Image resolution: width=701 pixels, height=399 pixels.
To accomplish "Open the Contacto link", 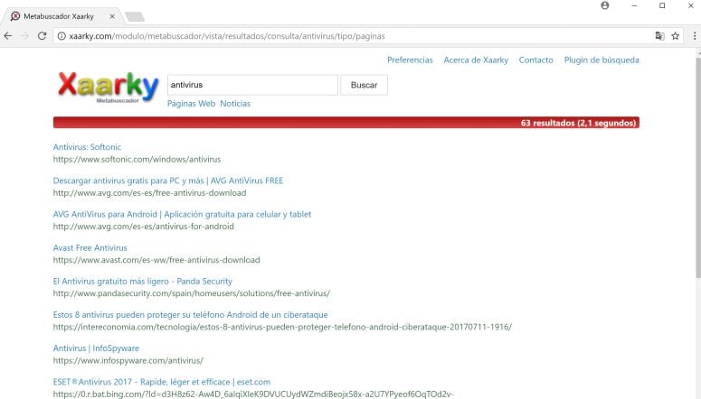I will point(535,60).
